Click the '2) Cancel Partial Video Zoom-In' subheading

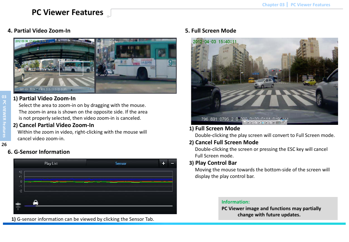(x=53, y=125)
